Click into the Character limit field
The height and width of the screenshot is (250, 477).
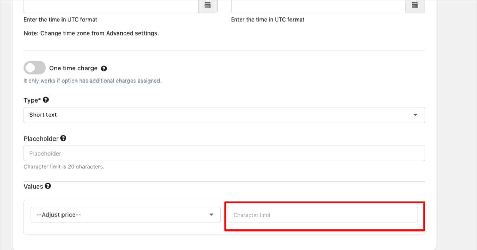[x=323, y=215]
